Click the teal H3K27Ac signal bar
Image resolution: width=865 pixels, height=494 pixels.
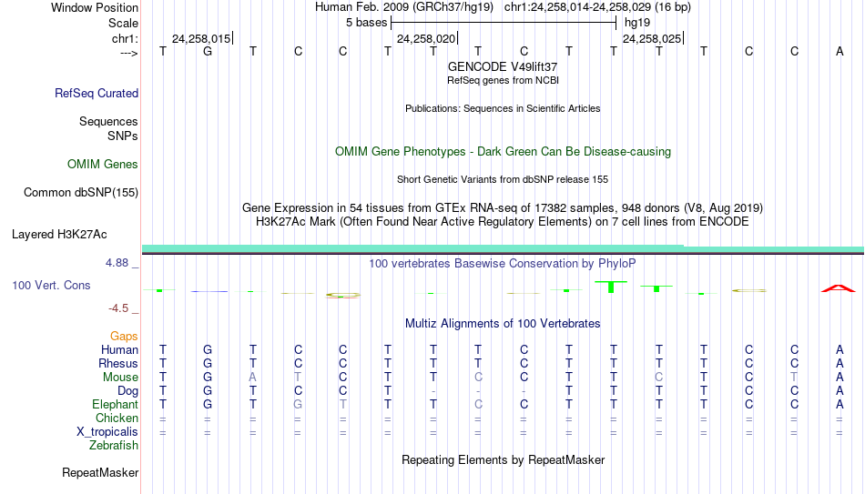click(x=503, y=248)
